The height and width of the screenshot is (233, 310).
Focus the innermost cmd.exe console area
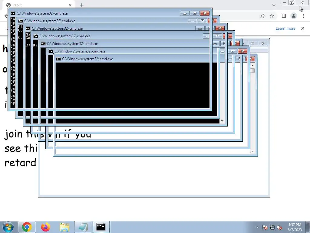[x=133, y=86]
